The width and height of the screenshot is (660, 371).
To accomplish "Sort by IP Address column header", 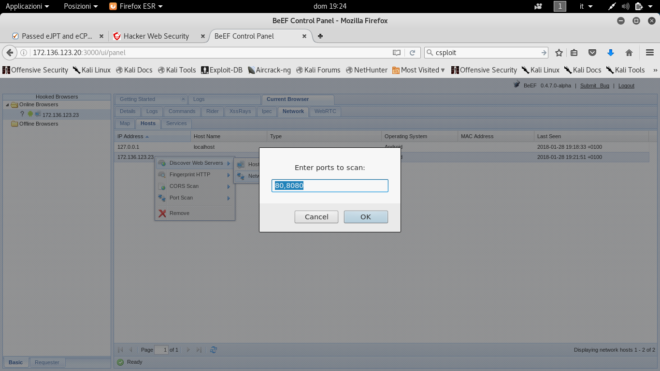I will pyautogui.click(x=152, y=136).
